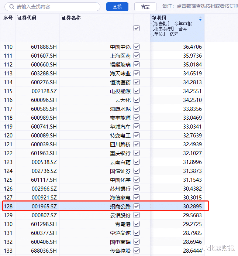Click row number 133

click(x=8, y=251)
